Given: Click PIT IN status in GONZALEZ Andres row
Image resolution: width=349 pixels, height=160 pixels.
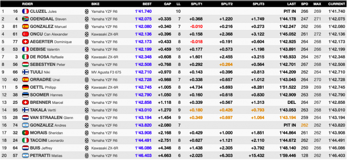Looking at the screenshot, I should 290,125.
